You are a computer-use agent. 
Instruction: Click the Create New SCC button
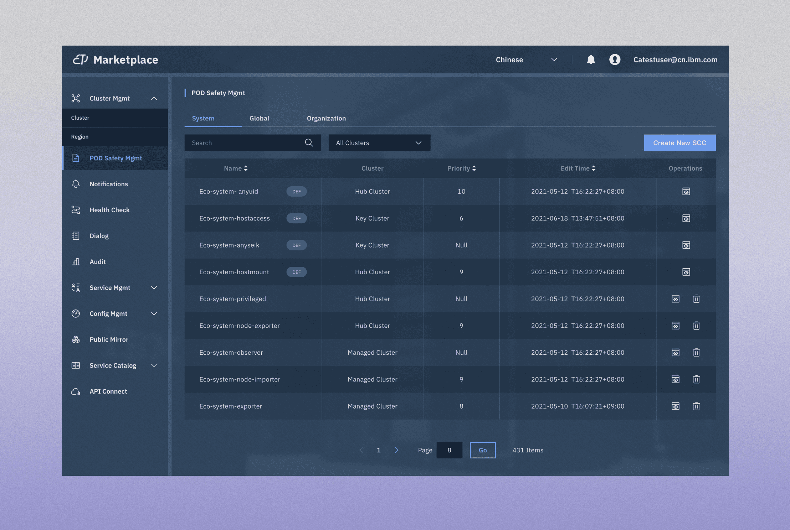[x=679, y=143]
